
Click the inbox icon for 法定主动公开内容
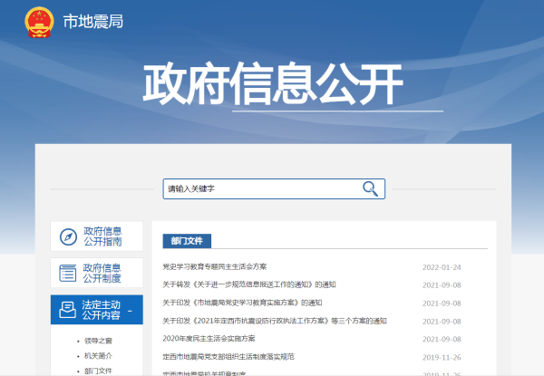pos(68,310)
